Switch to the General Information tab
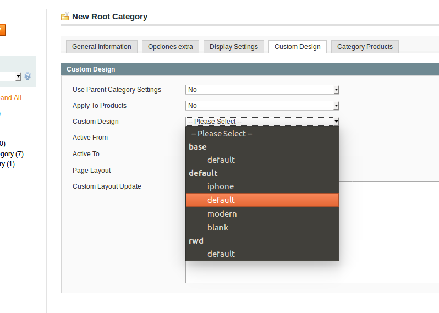This screenshot has height=313, width=439. [101, 47]
